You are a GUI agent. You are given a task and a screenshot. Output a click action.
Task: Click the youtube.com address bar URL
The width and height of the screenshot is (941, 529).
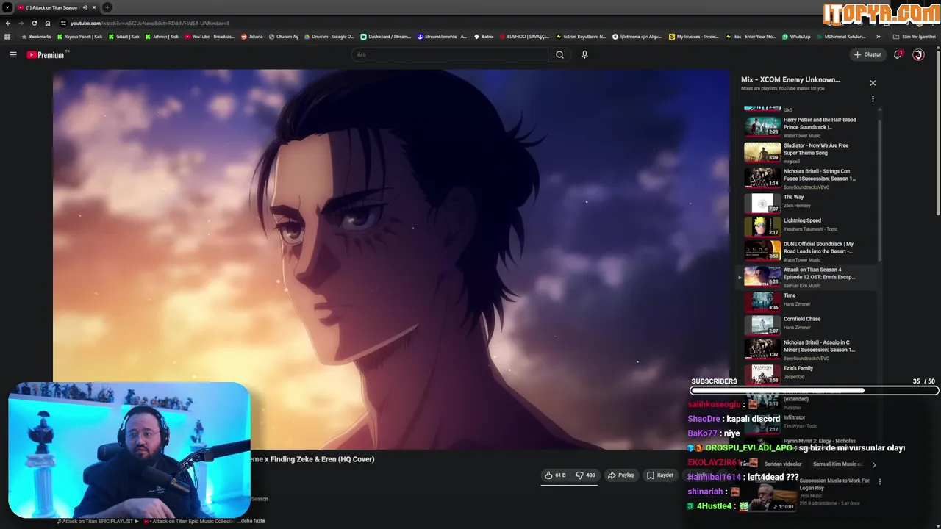pyautogui.click(x=150, y=23)
